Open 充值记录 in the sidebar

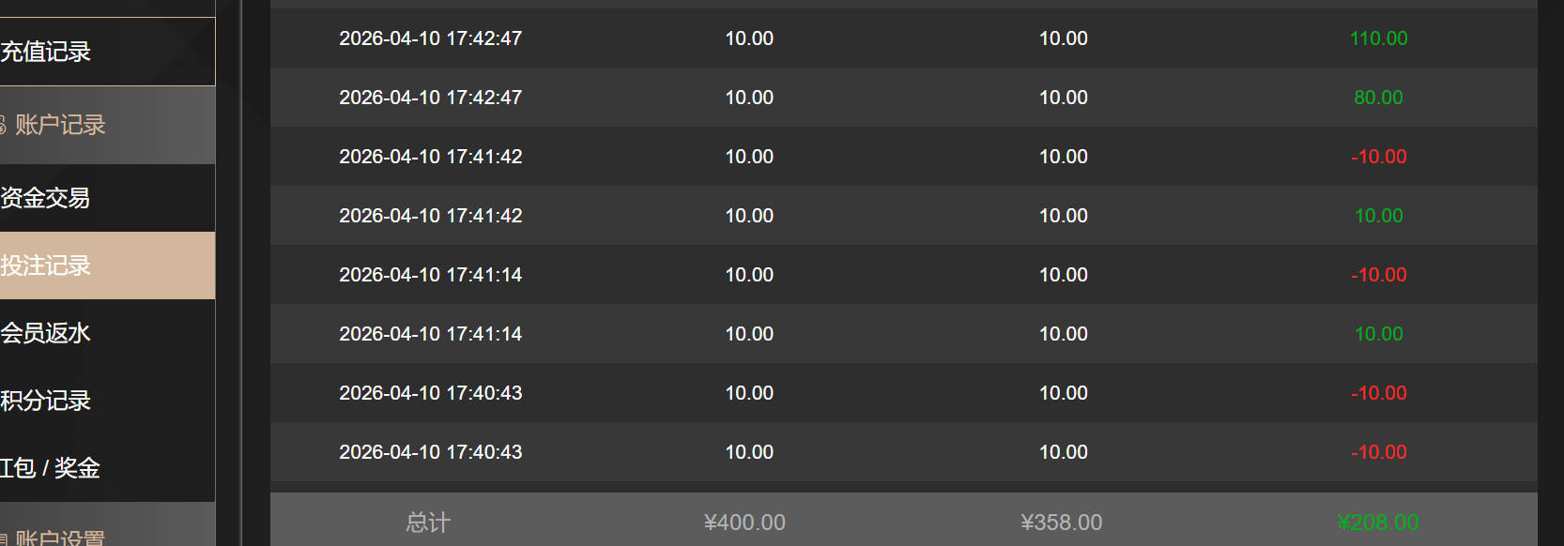[x=47, y=52]
